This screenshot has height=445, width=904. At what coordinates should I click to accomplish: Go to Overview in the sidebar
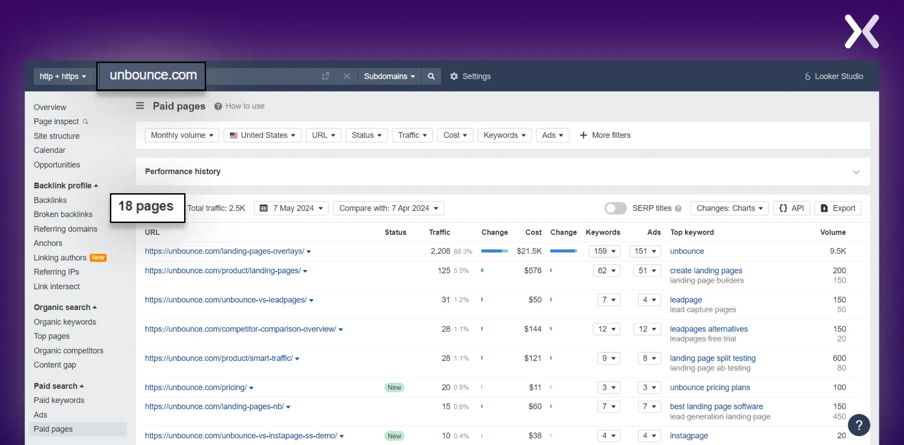point(50,107)
